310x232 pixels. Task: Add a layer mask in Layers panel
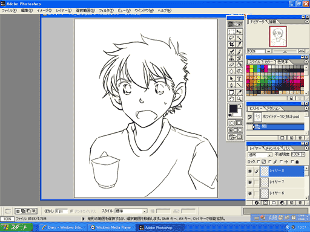[x=265, y=203]
